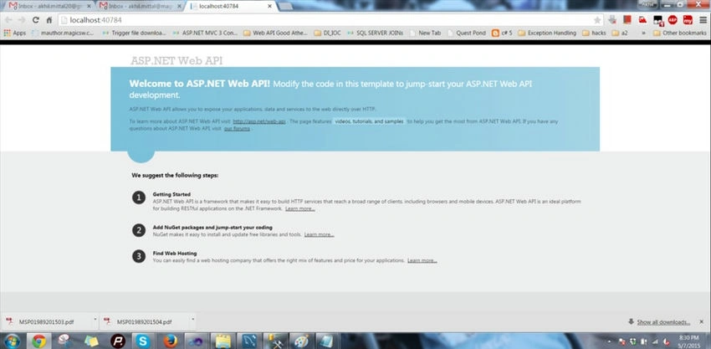Image resolution: width=711 pixels, height=349 pixels.
Task: Reload the localhost page
Action: pyautogui.click(x=36, y=20)
